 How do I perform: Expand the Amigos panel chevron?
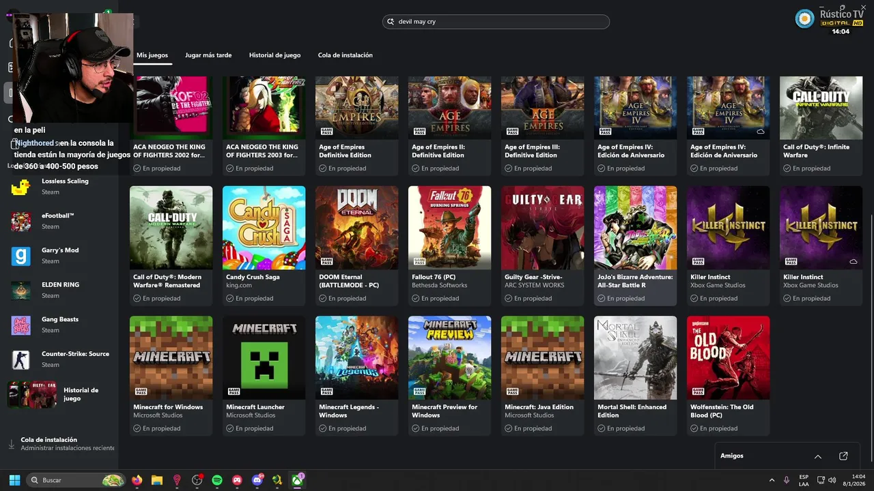click(x=818, y=456)
